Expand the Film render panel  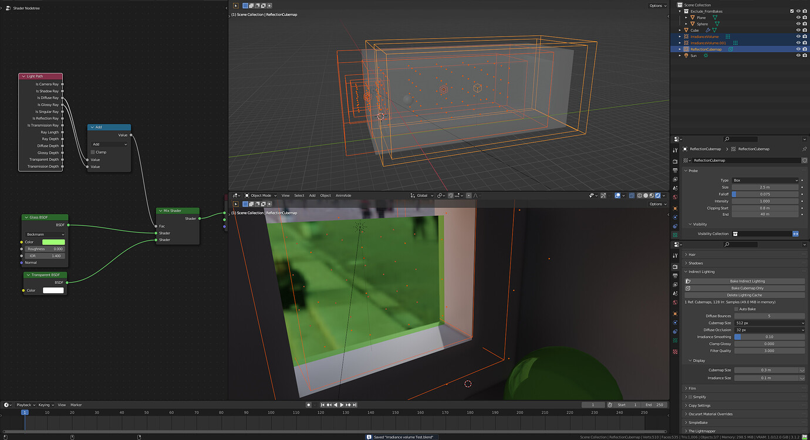(x=692, y=388)
